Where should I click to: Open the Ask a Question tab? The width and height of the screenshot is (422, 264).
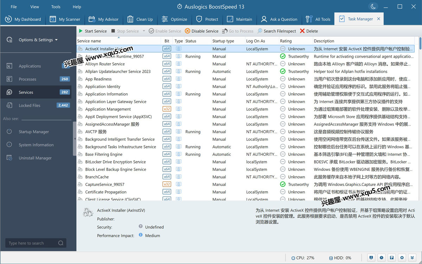279,19
